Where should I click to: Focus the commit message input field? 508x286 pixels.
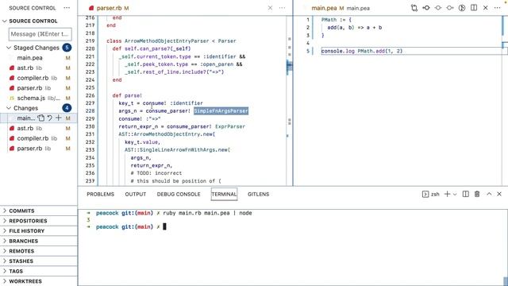(x=40, y=34)
